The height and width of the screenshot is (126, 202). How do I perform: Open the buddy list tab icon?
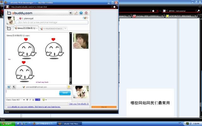[9, 28]
